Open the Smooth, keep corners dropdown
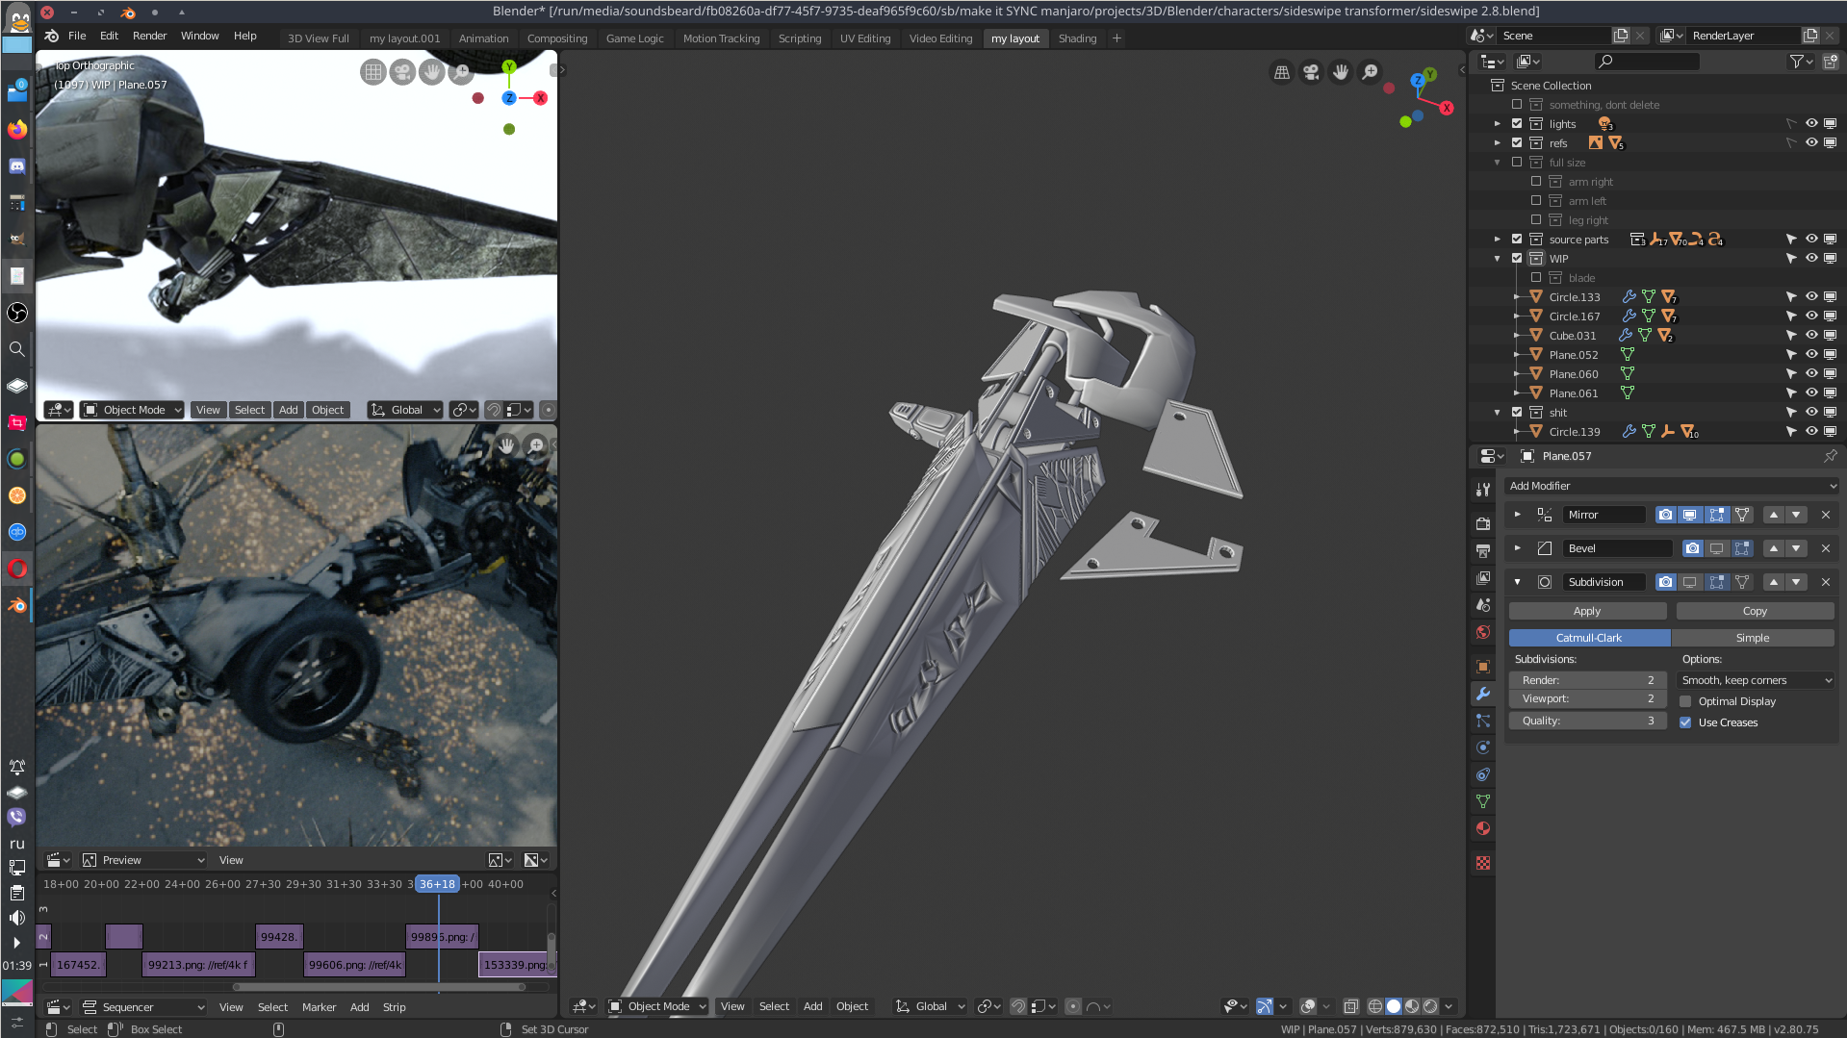The width and height of the screenshot is (1847, 1038). pyautogui.click(x=1757, y=680)
